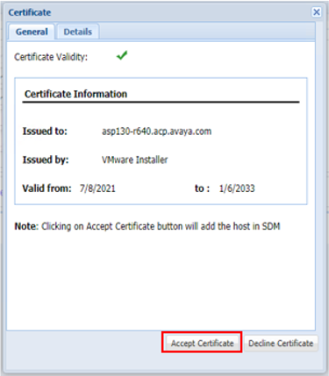
Task: Click the green certificate validity checkmark
Action: (x=122, y=55)
